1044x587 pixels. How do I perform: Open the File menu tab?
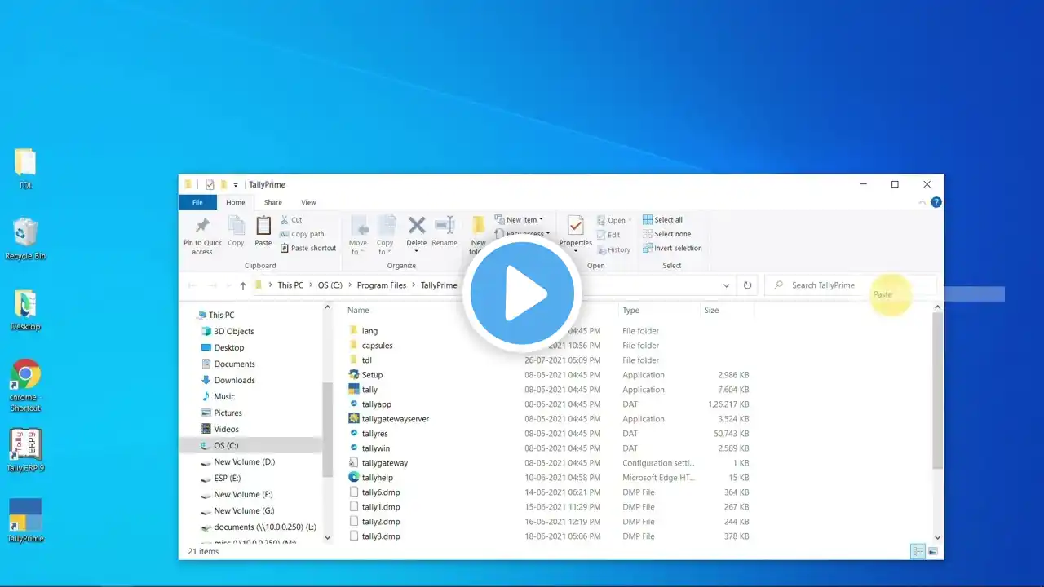click(x=197, y=202)
